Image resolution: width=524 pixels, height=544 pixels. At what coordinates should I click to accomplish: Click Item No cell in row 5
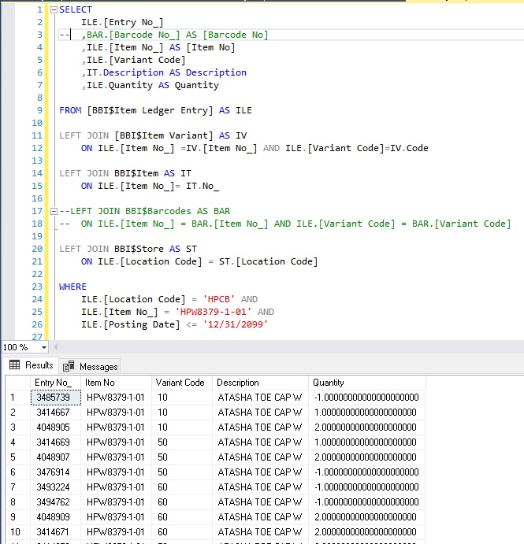pos(116,457)
